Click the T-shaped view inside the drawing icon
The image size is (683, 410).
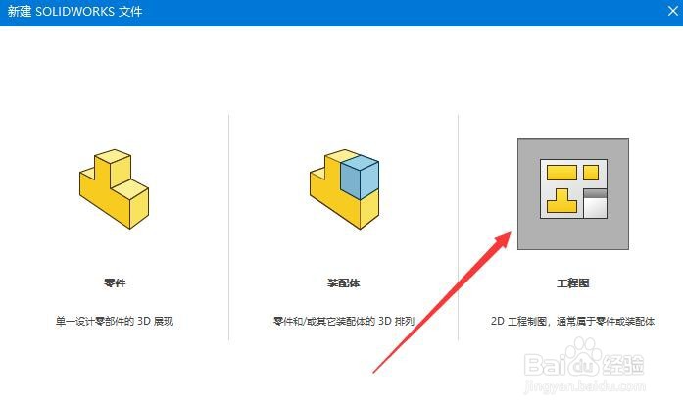pos(561,201)
